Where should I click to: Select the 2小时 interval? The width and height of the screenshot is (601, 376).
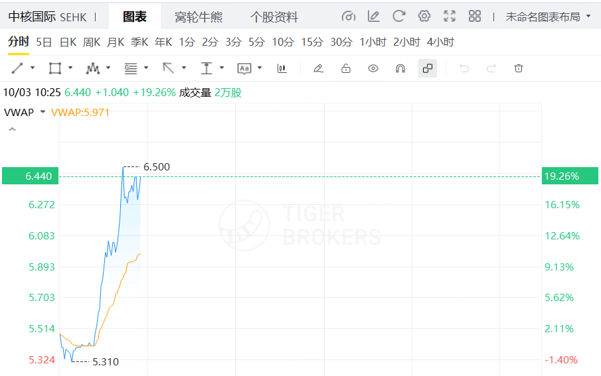click(x=406, y=42)
